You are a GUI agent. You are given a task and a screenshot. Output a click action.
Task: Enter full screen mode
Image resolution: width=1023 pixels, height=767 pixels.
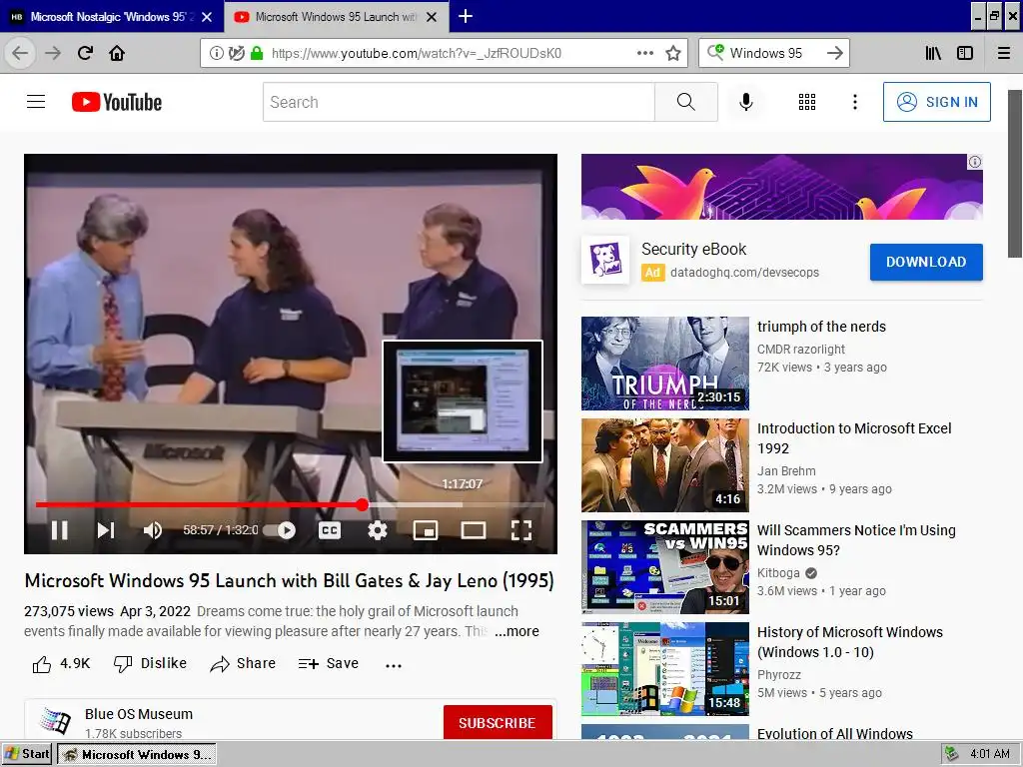point(520,530)
